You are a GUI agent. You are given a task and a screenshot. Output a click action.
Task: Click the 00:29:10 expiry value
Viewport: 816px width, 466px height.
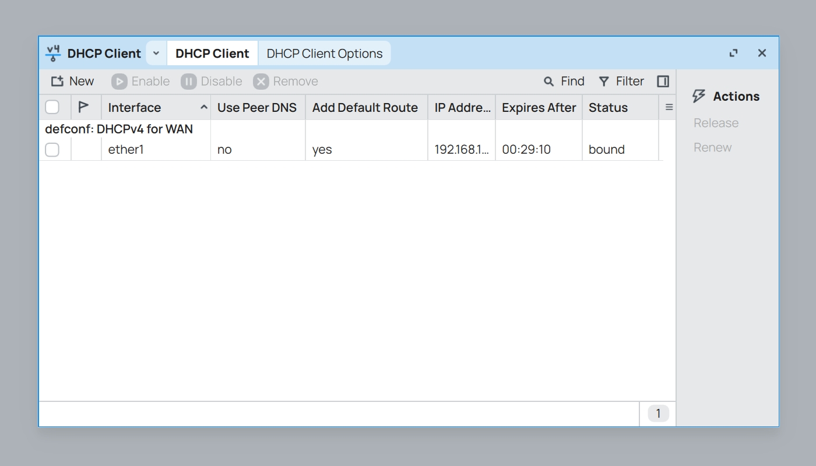(526, 150)
